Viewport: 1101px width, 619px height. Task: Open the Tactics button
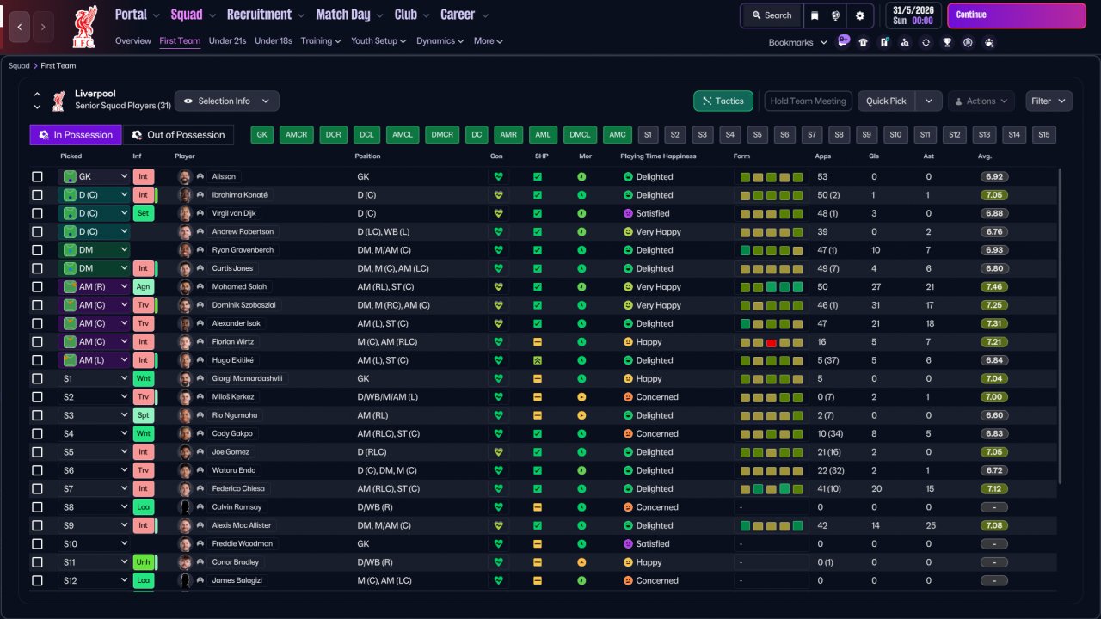pos(723,101)
